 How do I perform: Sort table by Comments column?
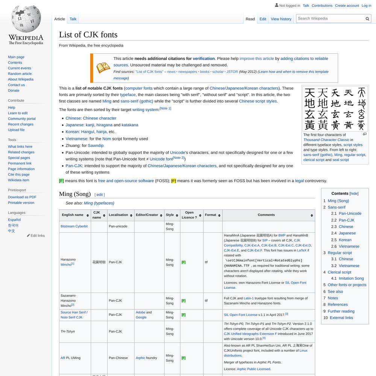312,215
